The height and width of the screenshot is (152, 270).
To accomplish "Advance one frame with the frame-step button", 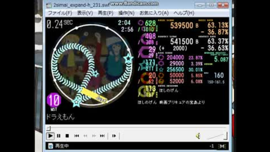I will (x=114, y=136).
